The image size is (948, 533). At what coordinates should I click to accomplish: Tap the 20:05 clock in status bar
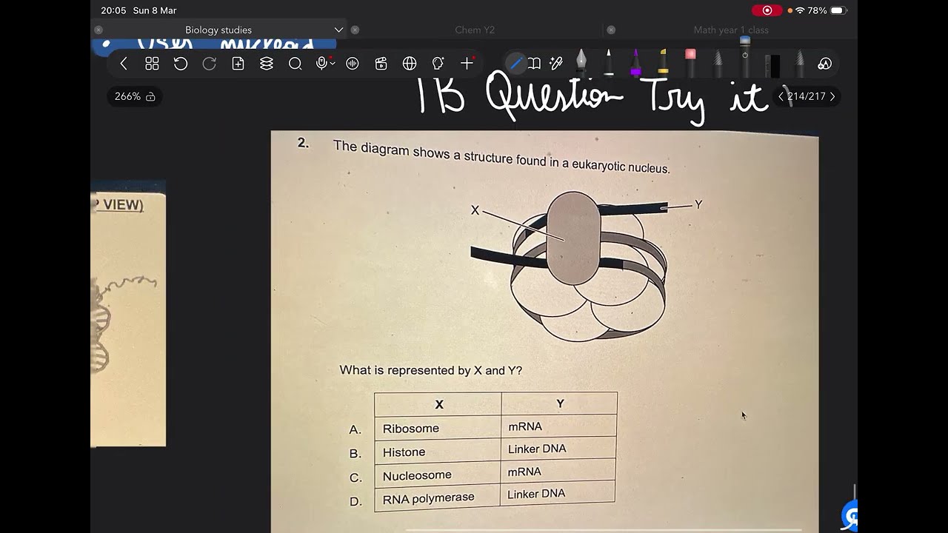(x=113, y=10)
